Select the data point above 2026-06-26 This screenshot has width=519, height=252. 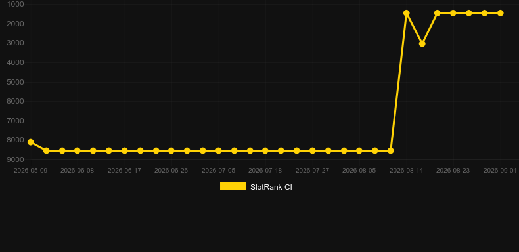click(x=171, y=150)
